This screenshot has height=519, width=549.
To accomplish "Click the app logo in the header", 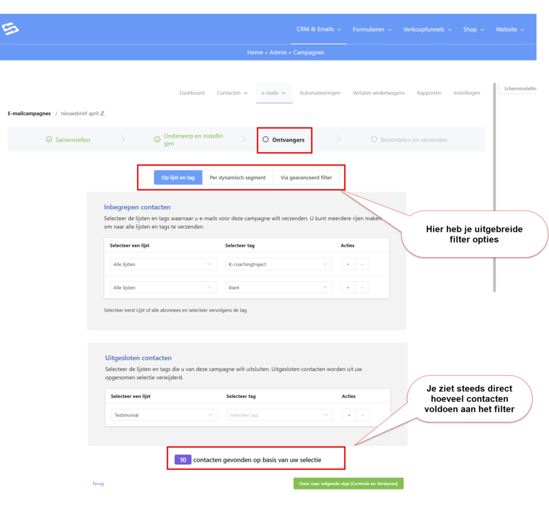I will pos(10,29).
